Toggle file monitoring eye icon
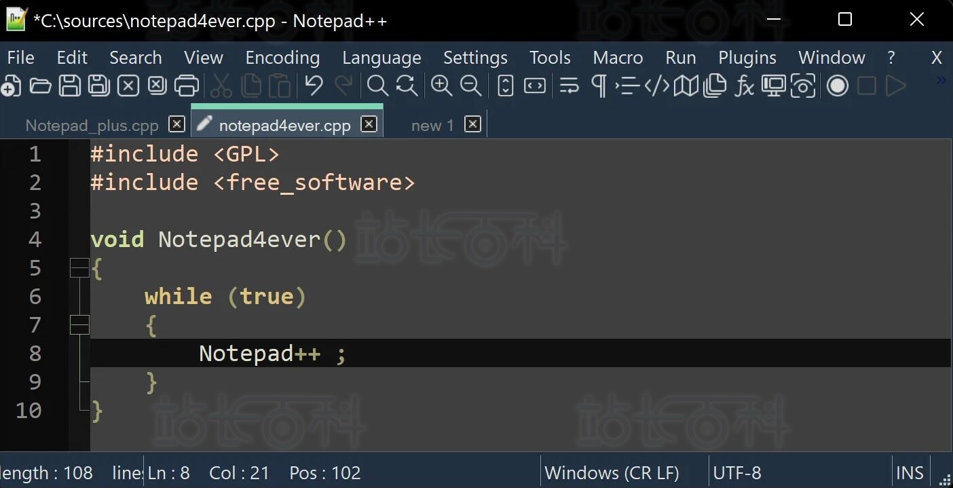This screenshot has width=953, height=488. (x=803, y=86)
